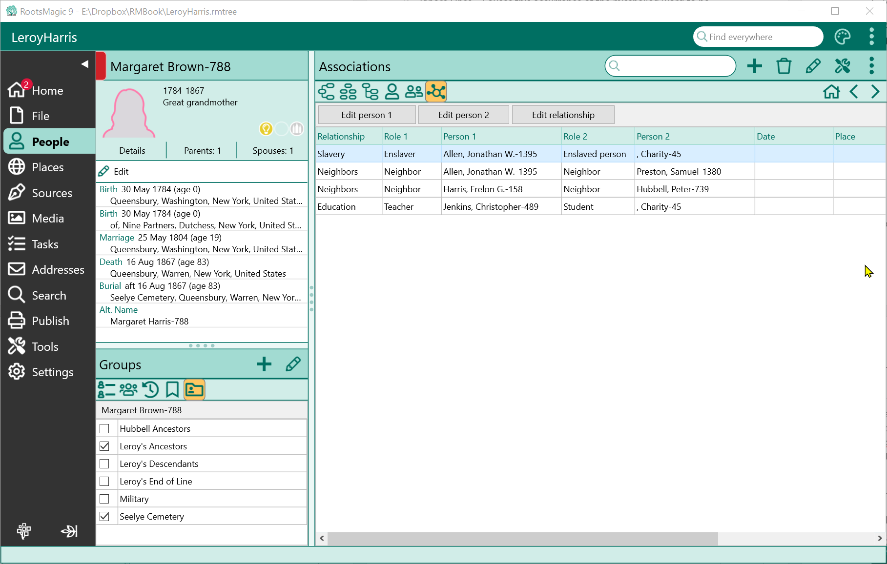Check the Hubbell Ancestors group checkbox
The width and height of the screenshot is (887, 564).
104,429
